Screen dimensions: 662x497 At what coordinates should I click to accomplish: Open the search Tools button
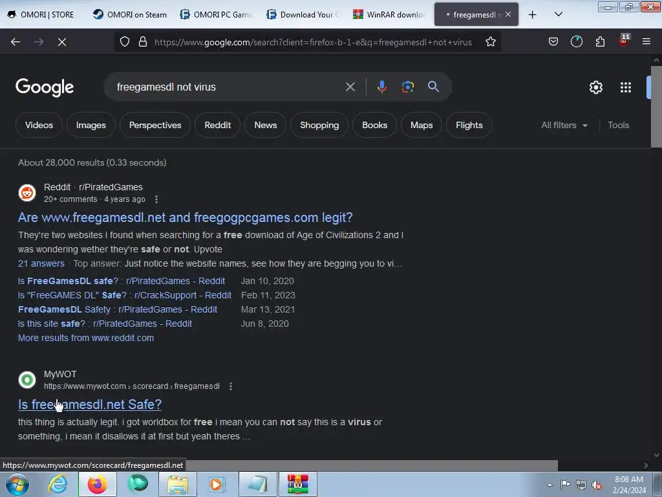618,125
